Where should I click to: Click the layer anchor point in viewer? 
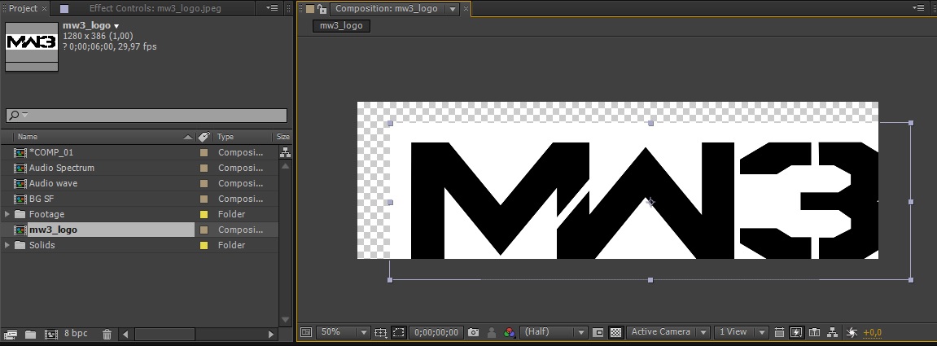tap(650, 202)
